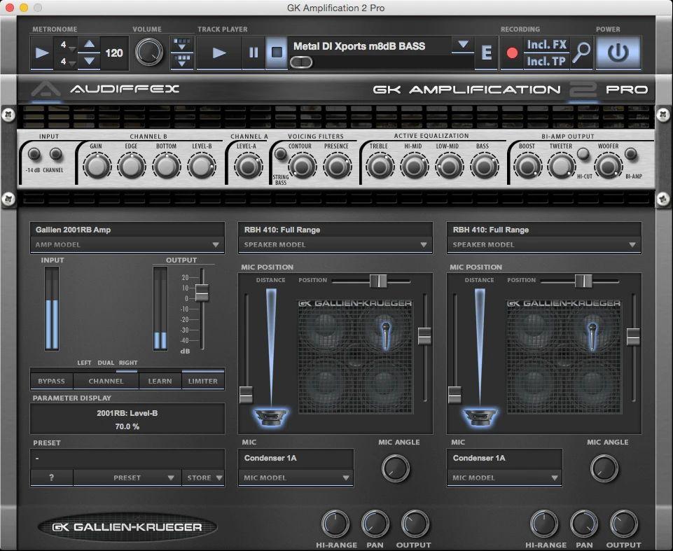Click the Presence knob
The width and height of the screenshot is (673, 551).
(x=337, y=166)
